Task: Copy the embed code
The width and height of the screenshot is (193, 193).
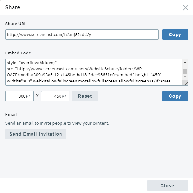Action: click(x=175, y=96)
